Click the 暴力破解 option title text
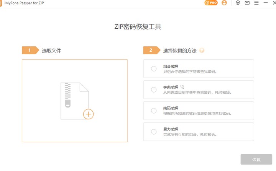Screen dimensions: 276x171 171,129
